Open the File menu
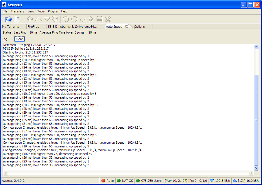Screen dimensions: 262x185 (5, 11)
